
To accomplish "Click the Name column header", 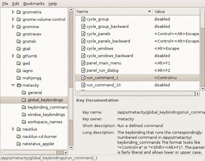I will (114, 11).
